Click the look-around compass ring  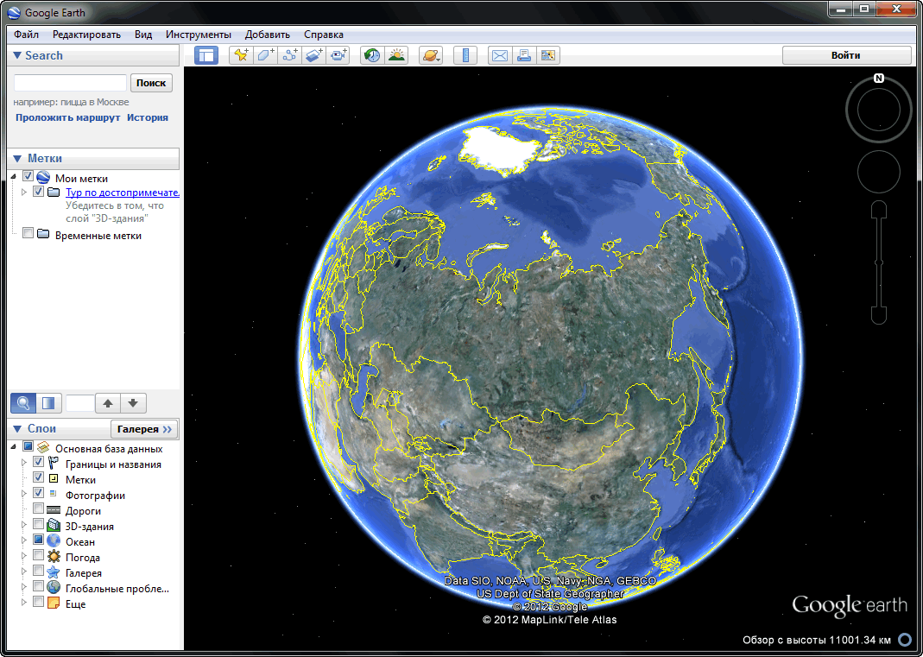[879, 111]
